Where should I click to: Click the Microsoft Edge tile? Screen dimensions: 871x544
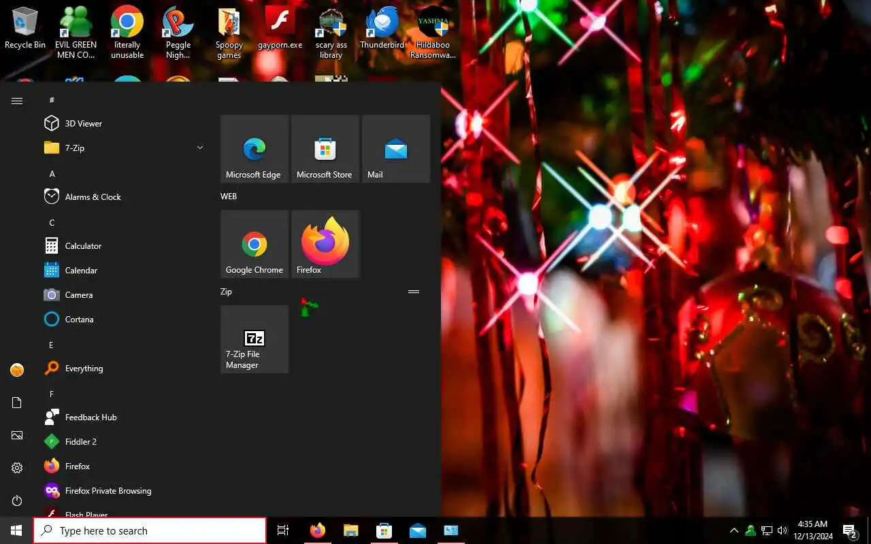click(x=254, y=149)
